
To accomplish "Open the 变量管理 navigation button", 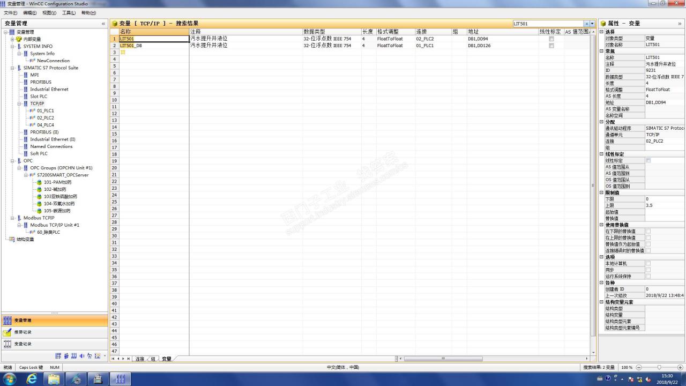I will tap(54, 320).
